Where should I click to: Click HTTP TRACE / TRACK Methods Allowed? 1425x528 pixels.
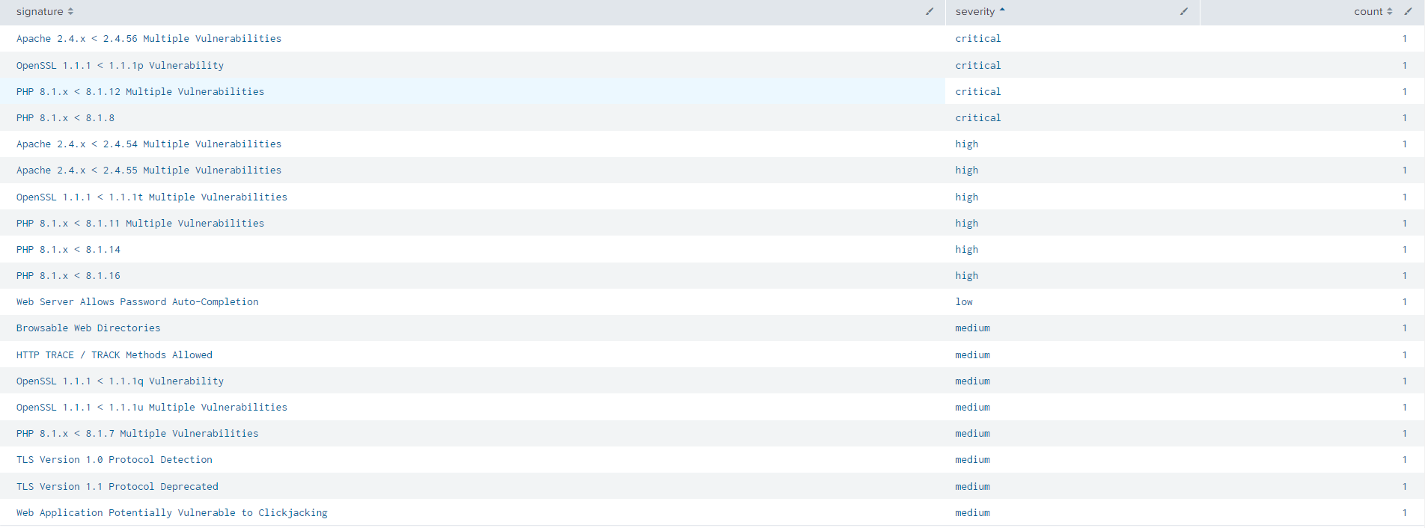coord(115,355)
